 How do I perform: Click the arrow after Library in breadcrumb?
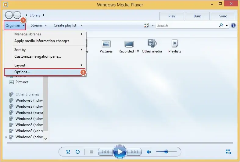(44, 15)
